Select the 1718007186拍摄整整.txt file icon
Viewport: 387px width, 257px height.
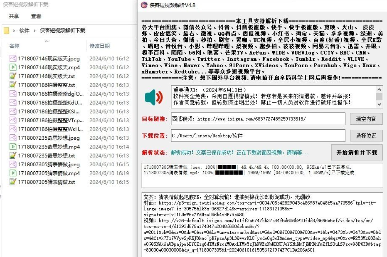click(13, 85)
